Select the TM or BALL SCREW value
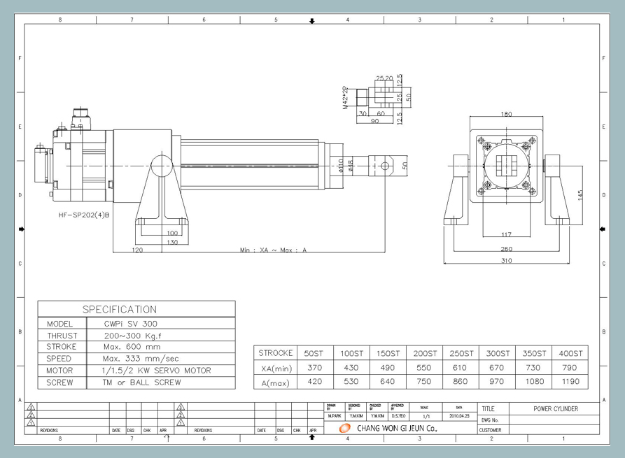 141,382
